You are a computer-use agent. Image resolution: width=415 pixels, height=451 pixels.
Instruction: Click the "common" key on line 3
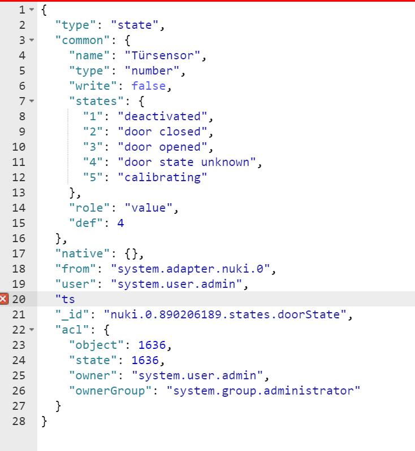[83, 40]
